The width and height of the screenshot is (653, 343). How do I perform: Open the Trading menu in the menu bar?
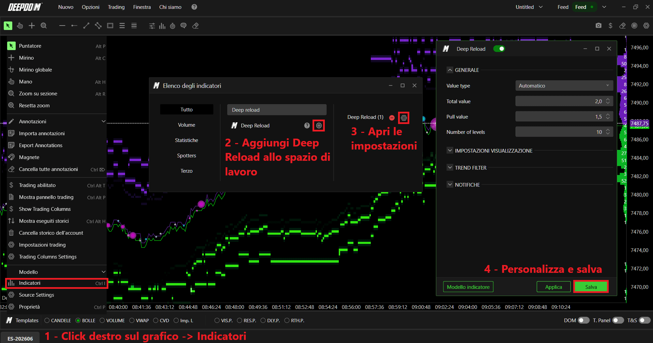coord(116,7)
